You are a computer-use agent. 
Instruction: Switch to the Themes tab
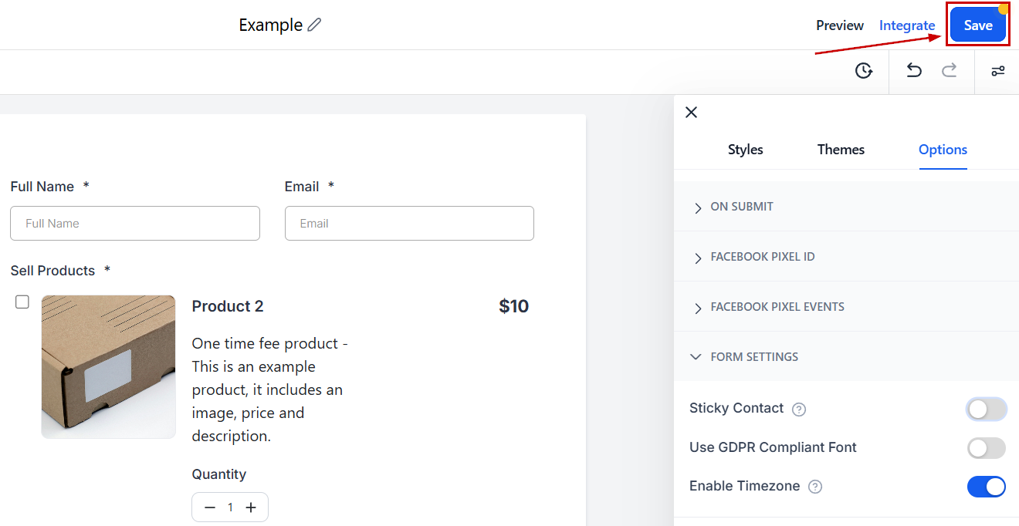841,150
